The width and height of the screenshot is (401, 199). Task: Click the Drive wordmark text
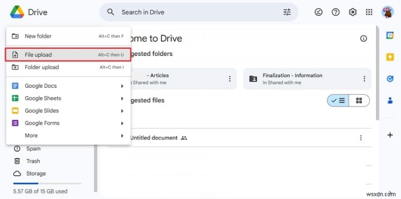[38, 12]
